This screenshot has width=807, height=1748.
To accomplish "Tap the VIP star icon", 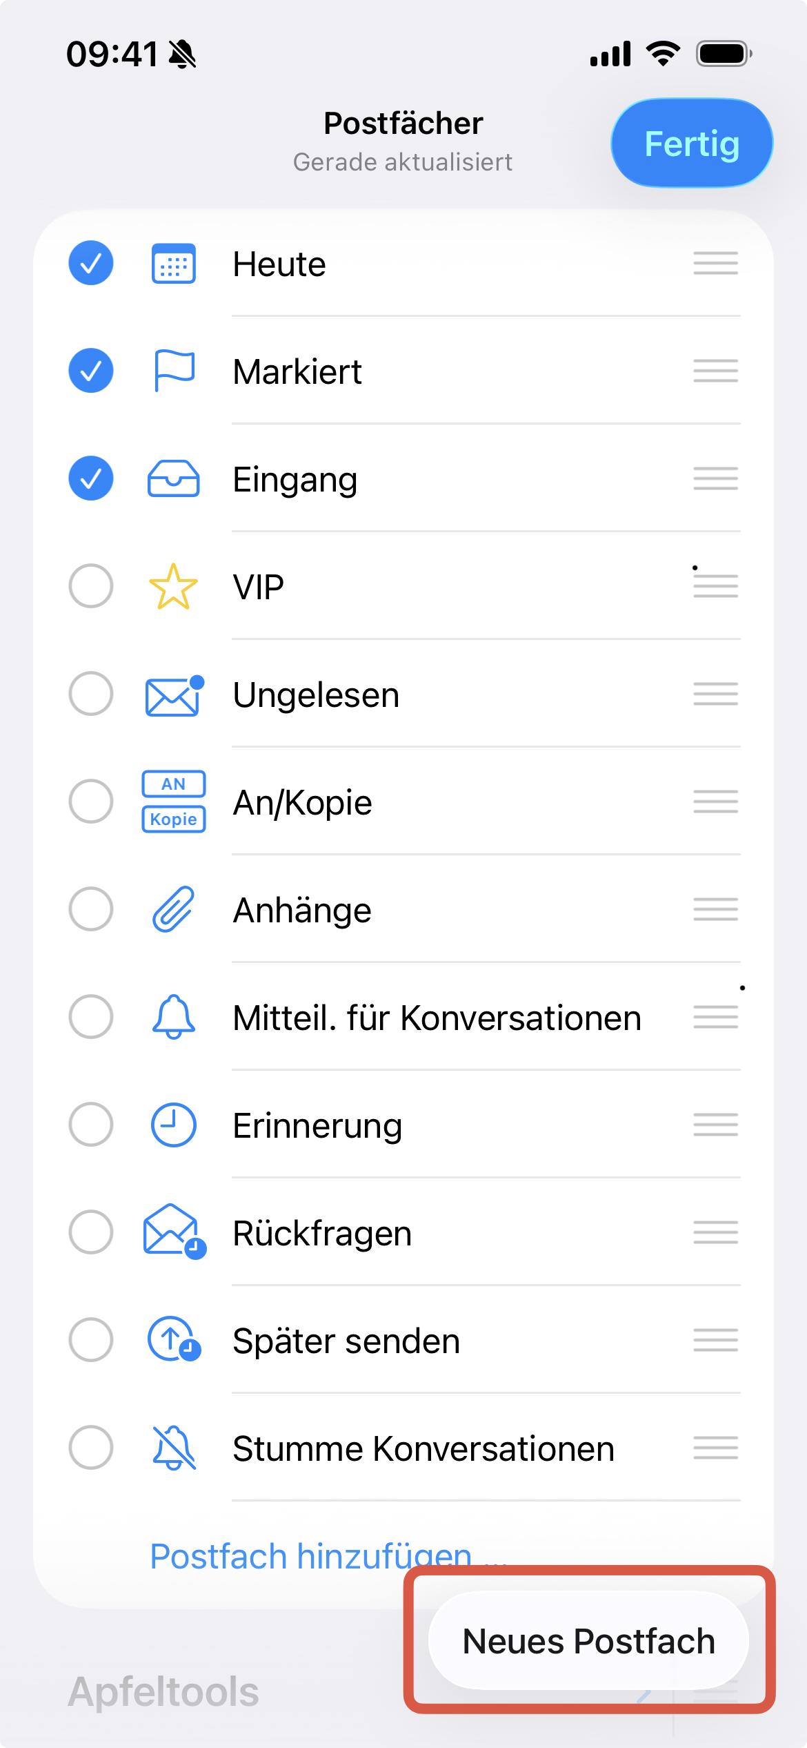I will (x=173, y=587).
